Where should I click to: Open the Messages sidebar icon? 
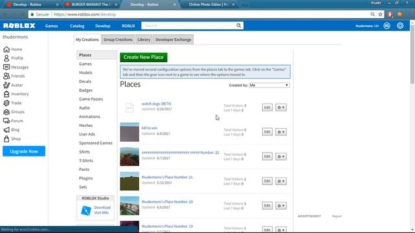tap(6, 67)
